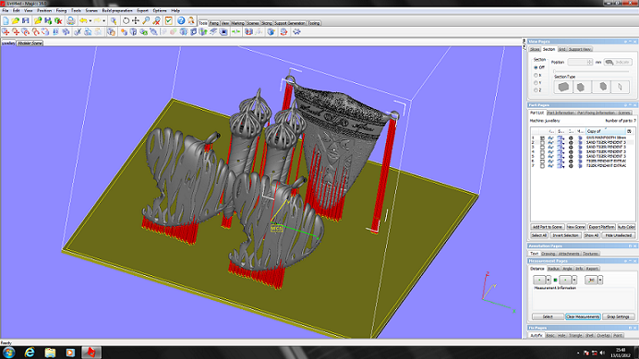Click the measurement axis icon button
This screenshot has height=359, width=639.
(590, 280)
